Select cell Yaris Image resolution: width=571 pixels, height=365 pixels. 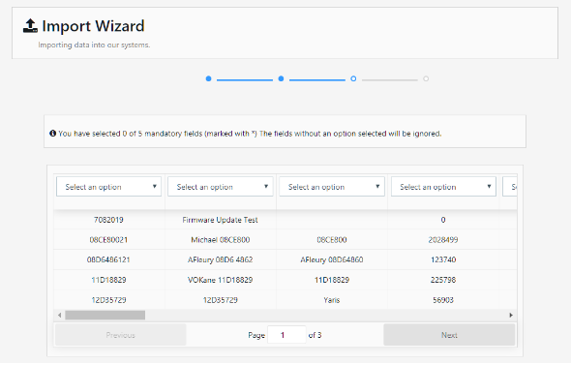(332, 300)
